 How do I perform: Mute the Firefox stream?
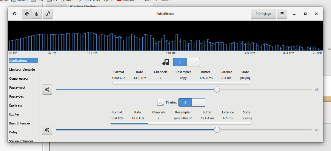(47, 130)
